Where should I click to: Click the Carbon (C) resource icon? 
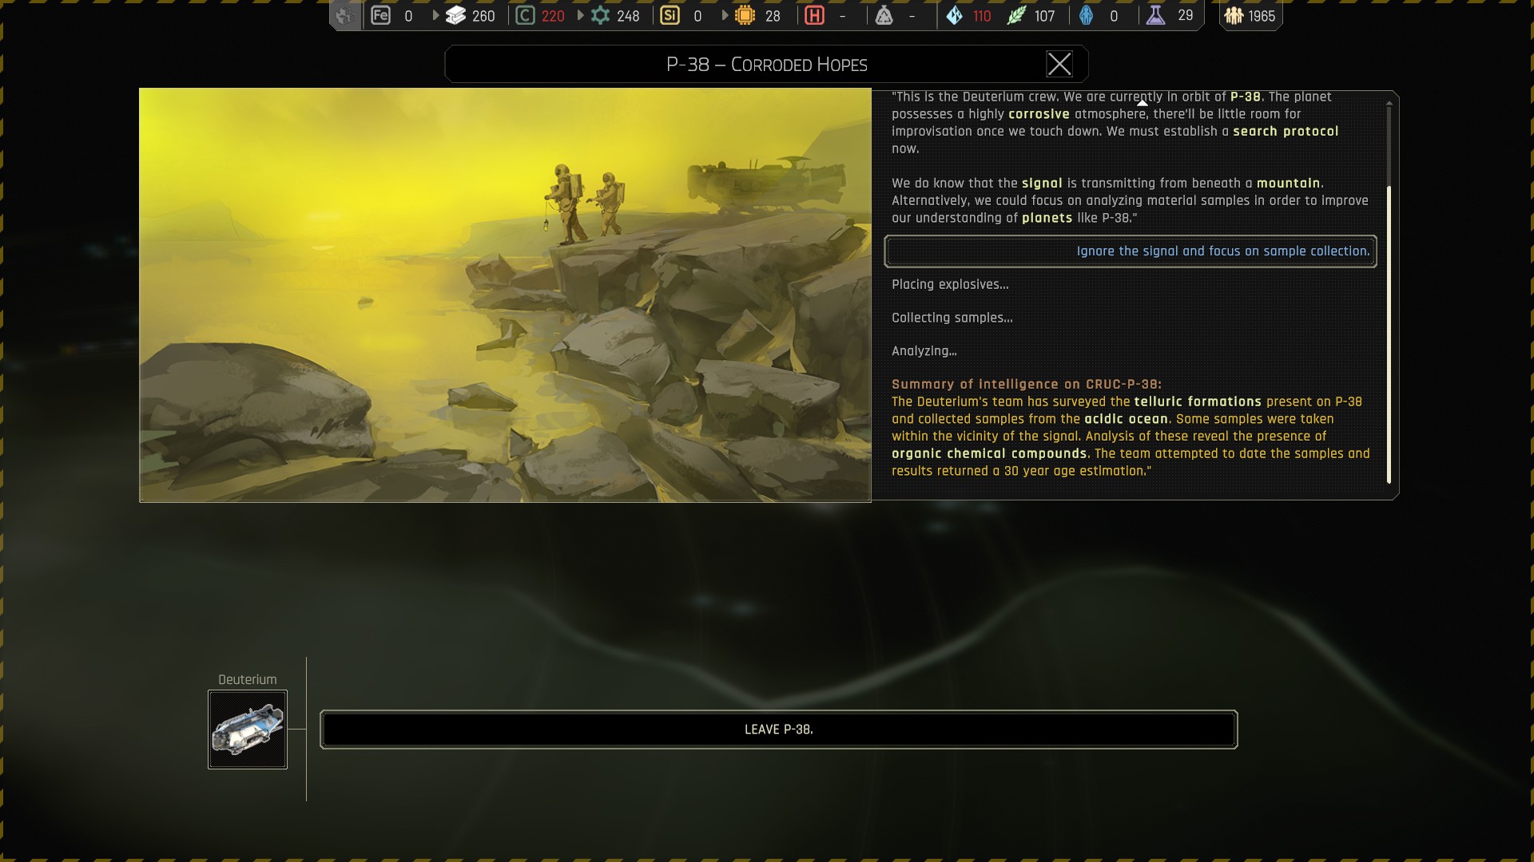point(525,15)
